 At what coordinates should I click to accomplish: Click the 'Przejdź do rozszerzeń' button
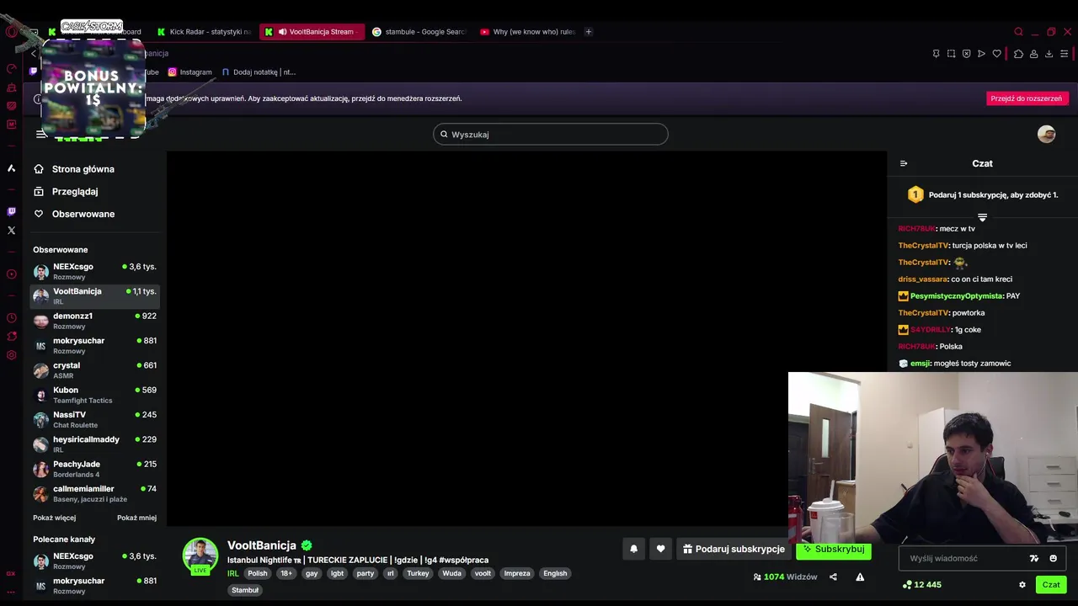[x=1027, y=98]
